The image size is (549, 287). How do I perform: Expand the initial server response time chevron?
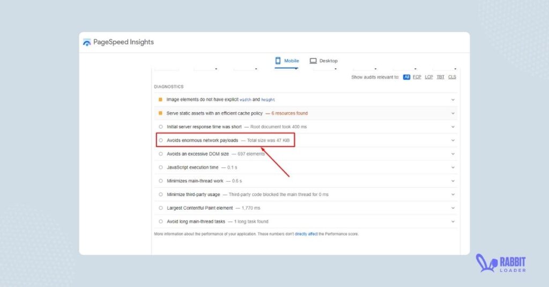pyautogui.click(x=452, y=127)
